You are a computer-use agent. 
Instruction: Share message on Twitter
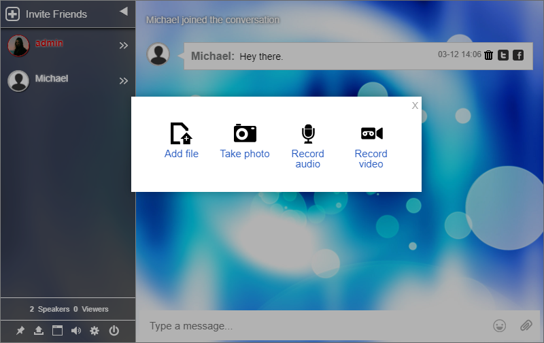click(x=503, y=55)
